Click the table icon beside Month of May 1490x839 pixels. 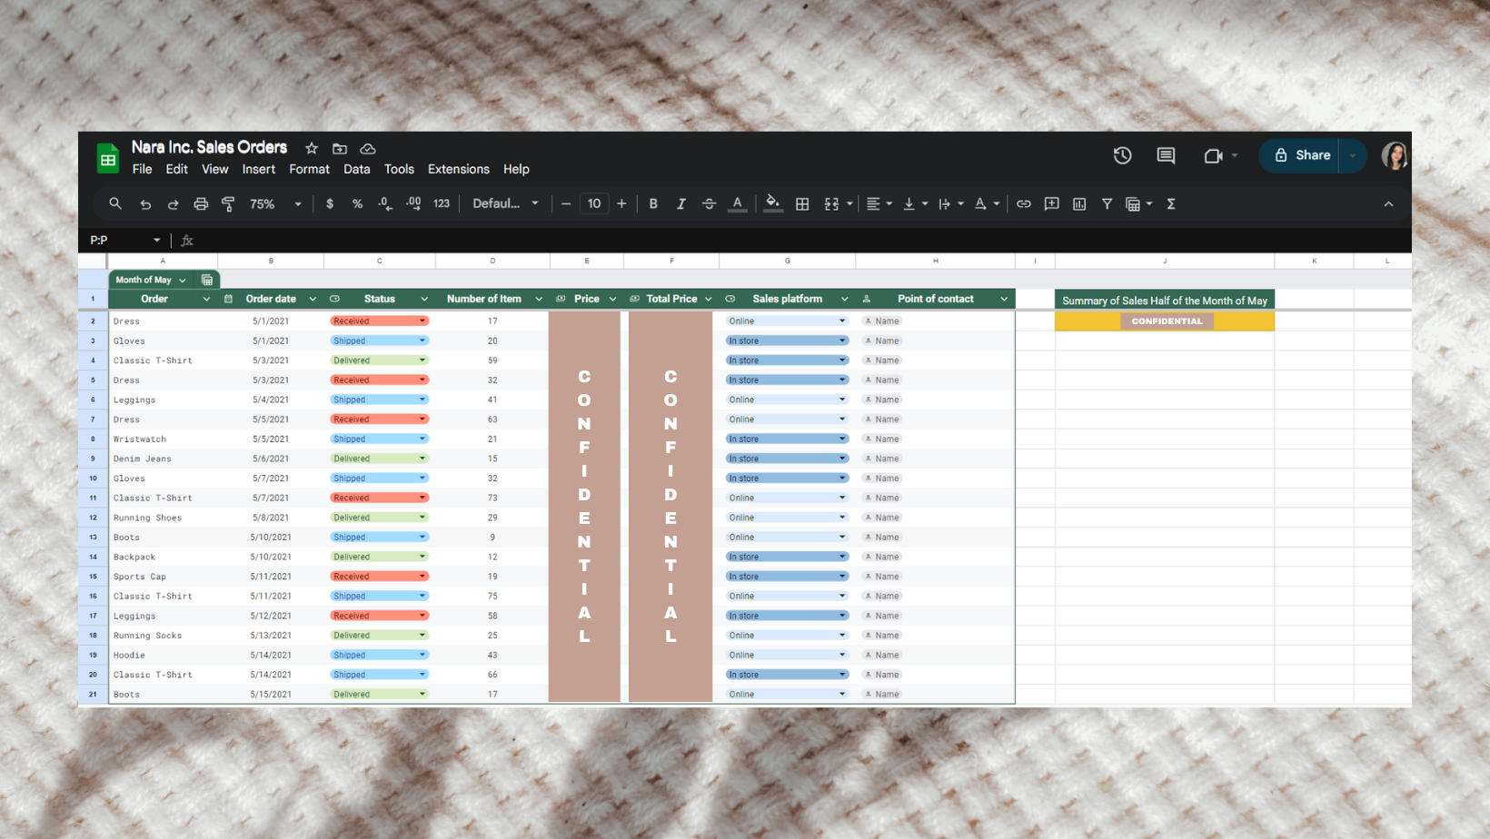pyautogui.click(x=207, y=280)
